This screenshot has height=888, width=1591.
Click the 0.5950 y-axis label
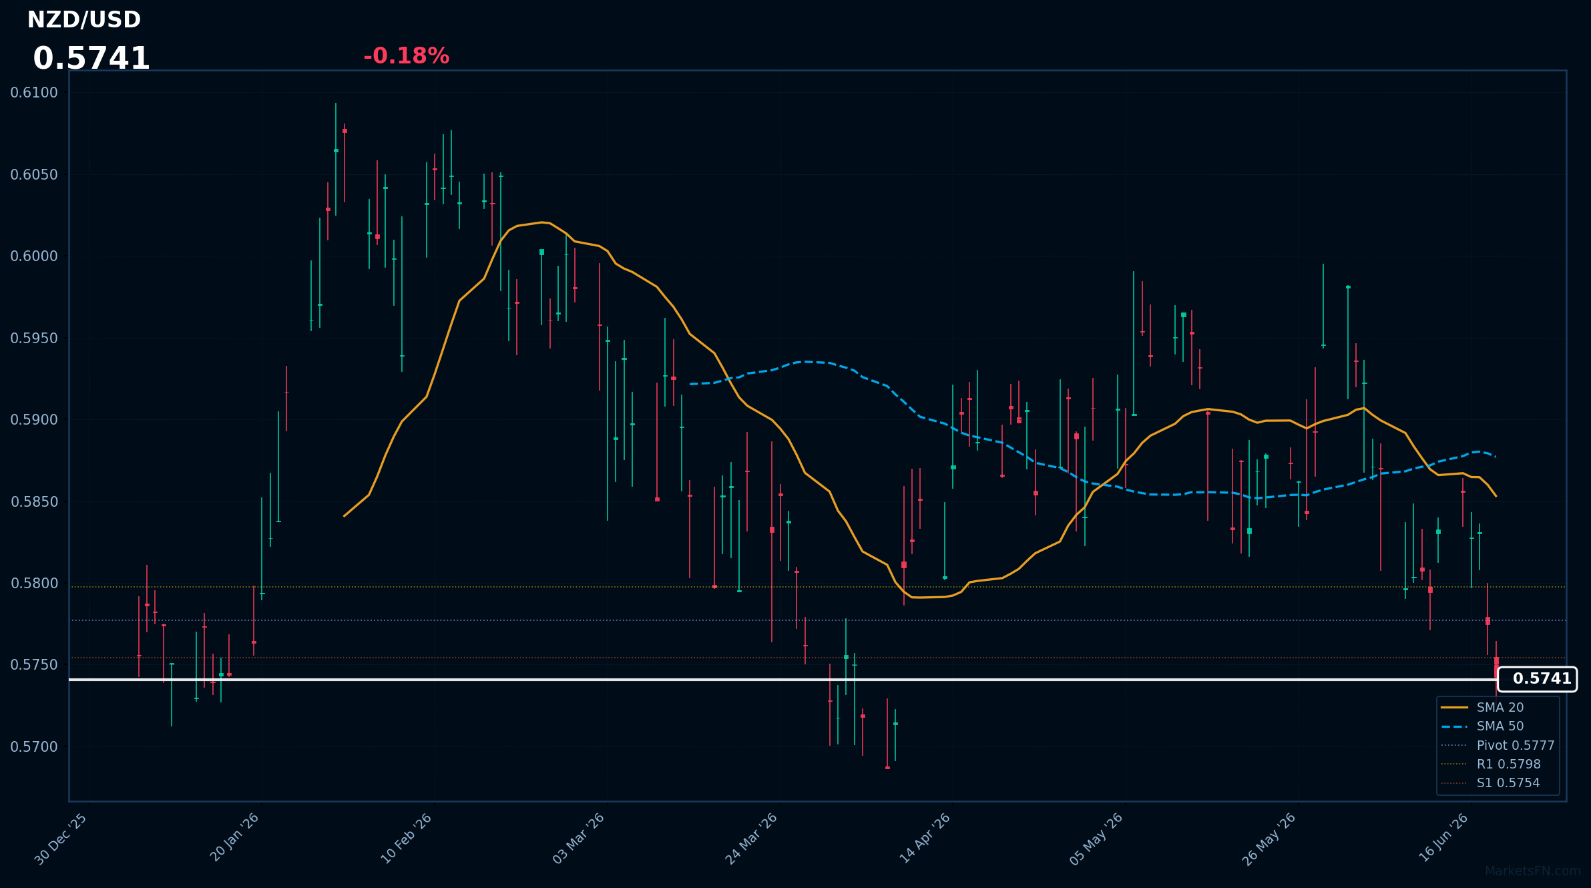[34, 339]
